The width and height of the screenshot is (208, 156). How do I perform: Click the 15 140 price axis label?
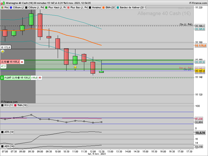click(x=199, y=77)
